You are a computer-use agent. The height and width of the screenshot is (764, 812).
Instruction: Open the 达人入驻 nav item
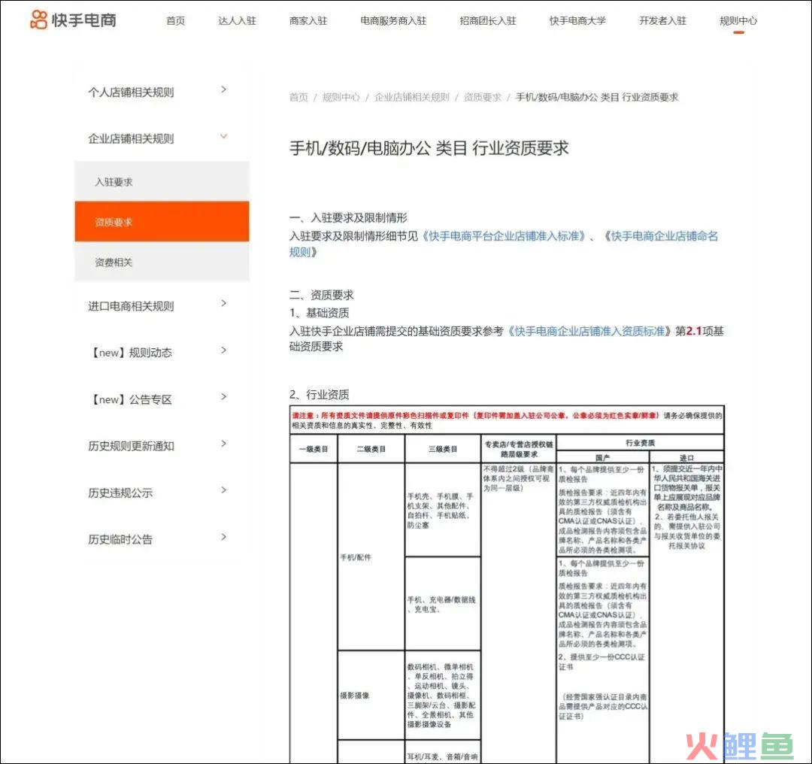(237, 21)
